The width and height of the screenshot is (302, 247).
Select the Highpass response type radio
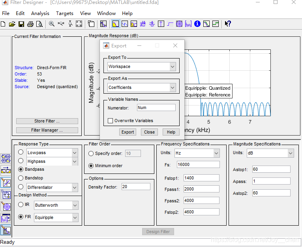(x=21, y=160)
